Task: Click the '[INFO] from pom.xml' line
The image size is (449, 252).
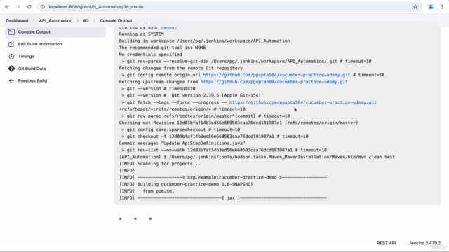Action: pos(147,191)
